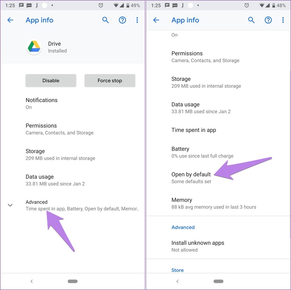Open the Install unknown apps setting

(x=197, y=246)
